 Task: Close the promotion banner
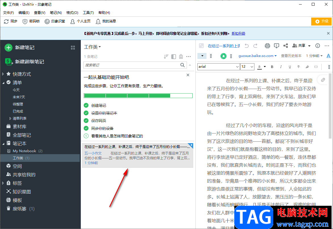point(328,33)
